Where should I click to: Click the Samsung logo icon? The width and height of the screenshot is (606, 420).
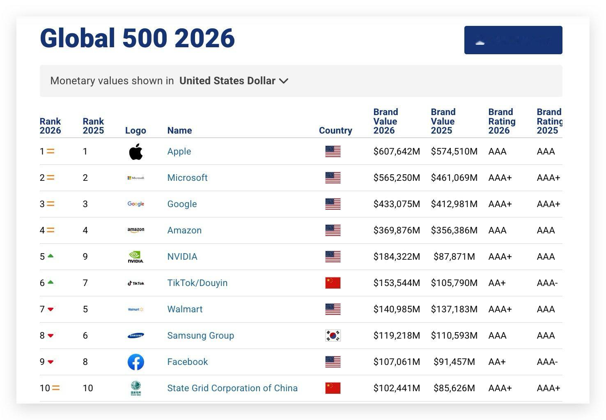[x=136, y=336]
